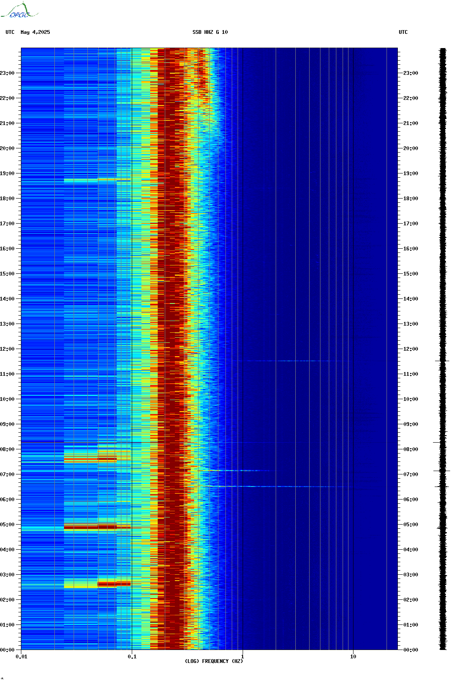Click the red low-frequency band just before 05:00
The width and height of the screenshot is (461, 683).
pyautogui.click(x=97, y=528)
